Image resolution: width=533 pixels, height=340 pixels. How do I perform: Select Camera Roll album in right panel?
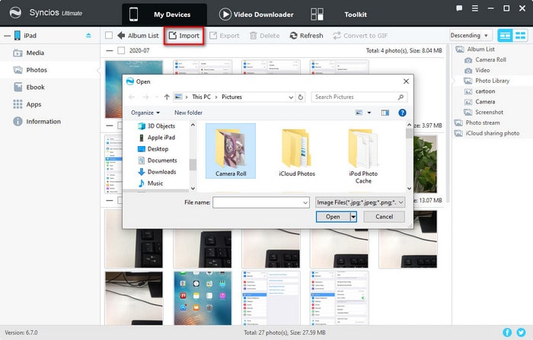tap(490, 59)
